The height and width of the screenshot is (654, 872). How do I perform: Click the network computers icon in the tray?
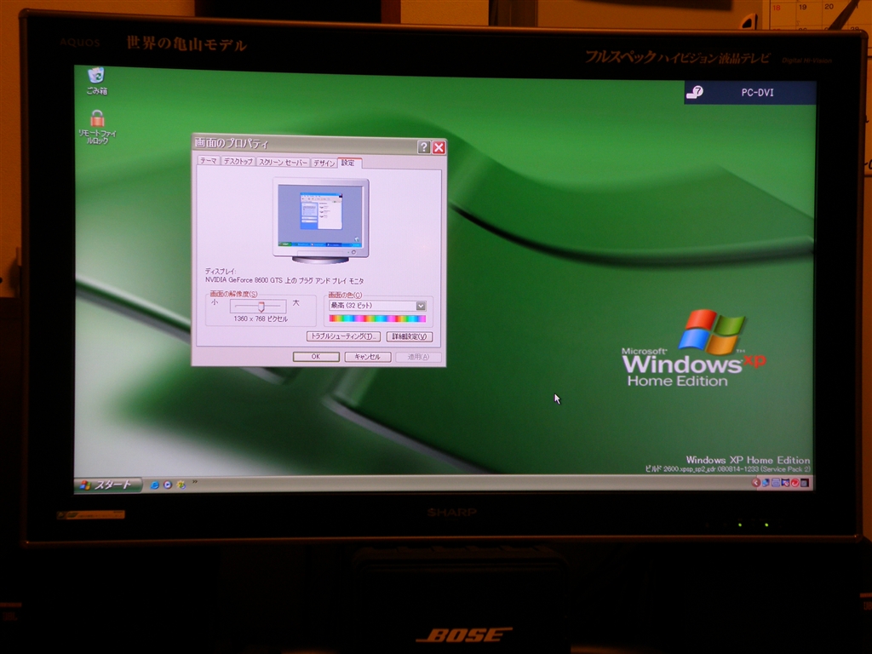(x=766, y=483)
